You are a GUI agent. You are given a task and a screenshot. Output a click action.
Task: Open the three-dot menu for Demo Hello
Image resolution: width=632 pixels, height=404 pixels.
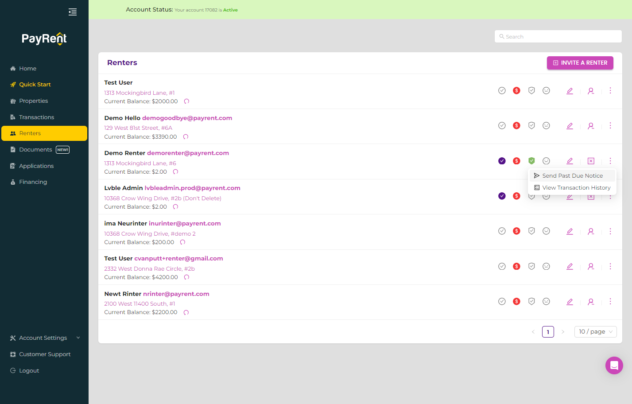(610, 125)
